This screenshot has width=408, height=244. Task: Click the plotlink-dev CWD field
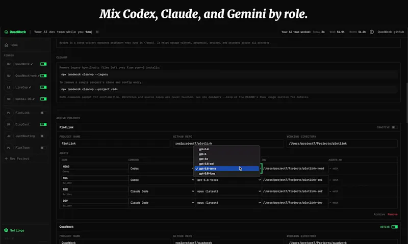tap(295, 203)
